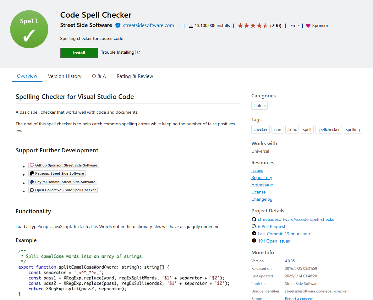Select the spelling tag
The height and width of the screenshot is (300, 373).
click(353, 129)
